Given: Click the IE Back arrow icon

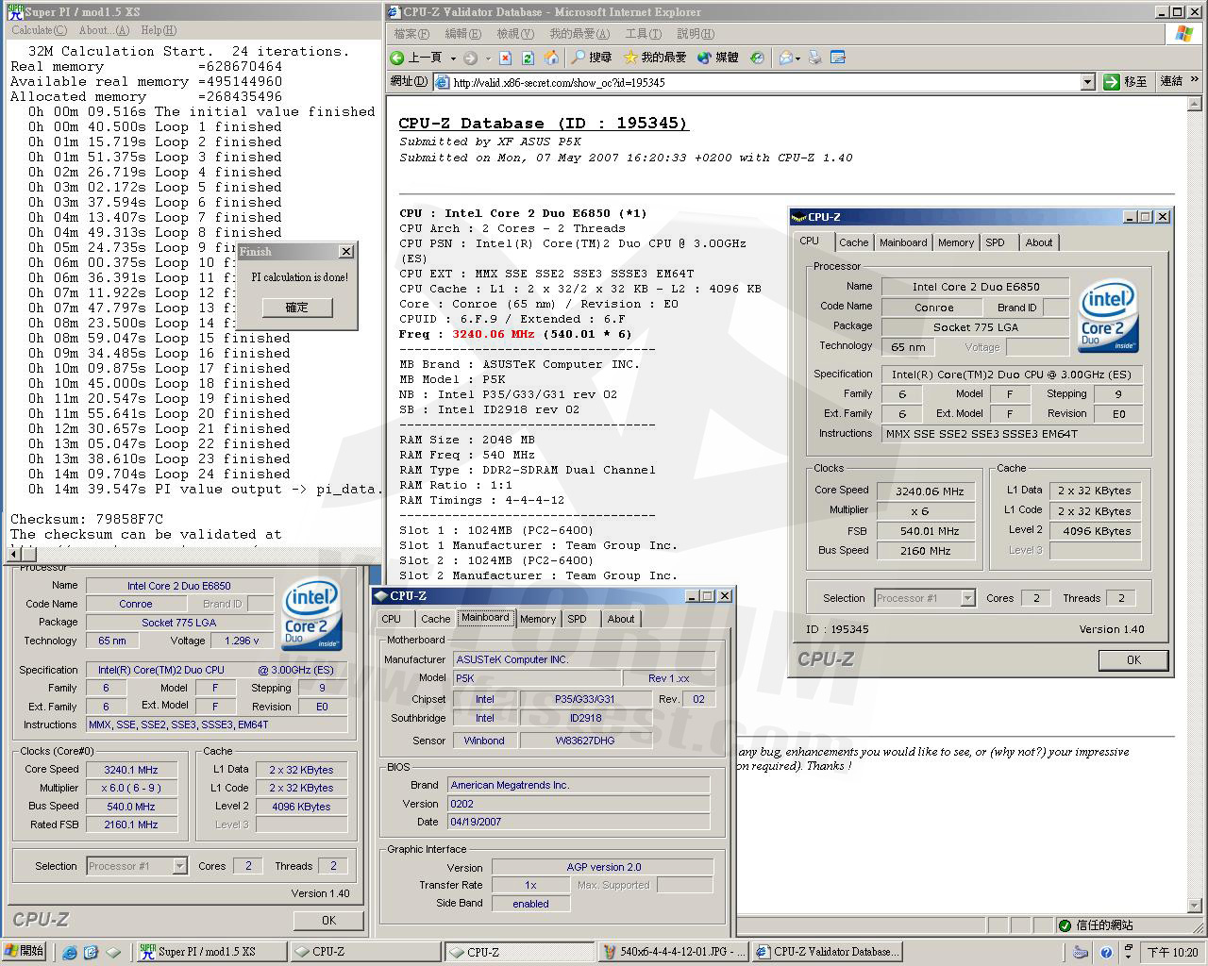Looking at the screenshot, I should click(398, 58).
